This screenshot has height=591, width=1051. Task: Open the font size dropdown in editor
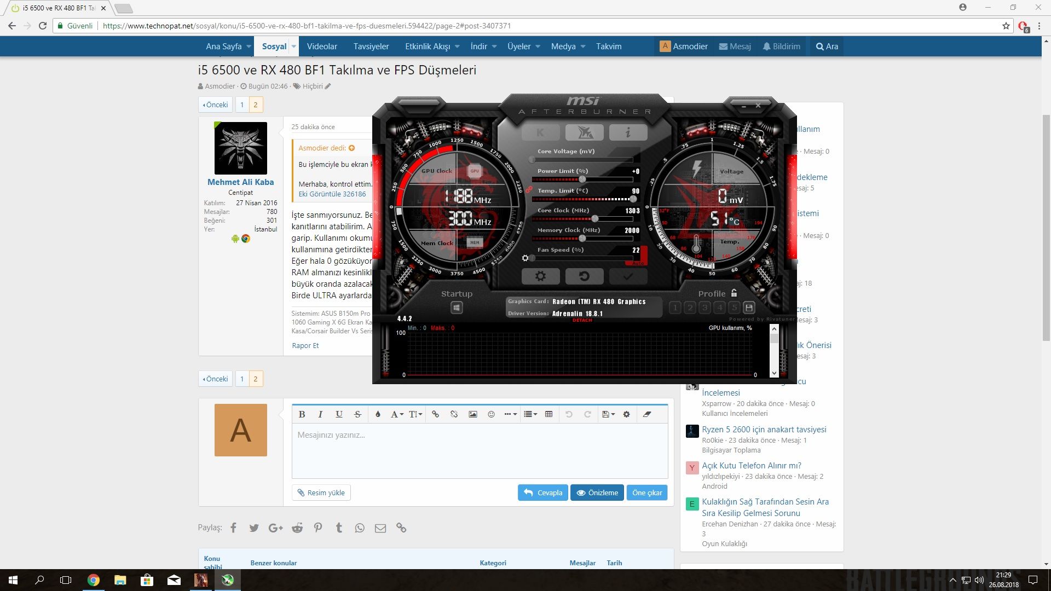click(415, 414)
